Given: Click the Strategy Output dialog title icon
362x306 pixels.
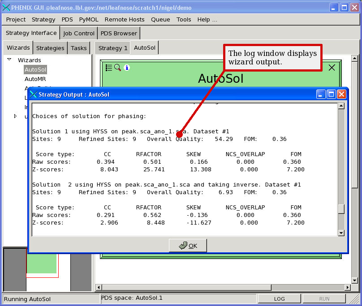Looking at the screenshot, I should (34, 94).
